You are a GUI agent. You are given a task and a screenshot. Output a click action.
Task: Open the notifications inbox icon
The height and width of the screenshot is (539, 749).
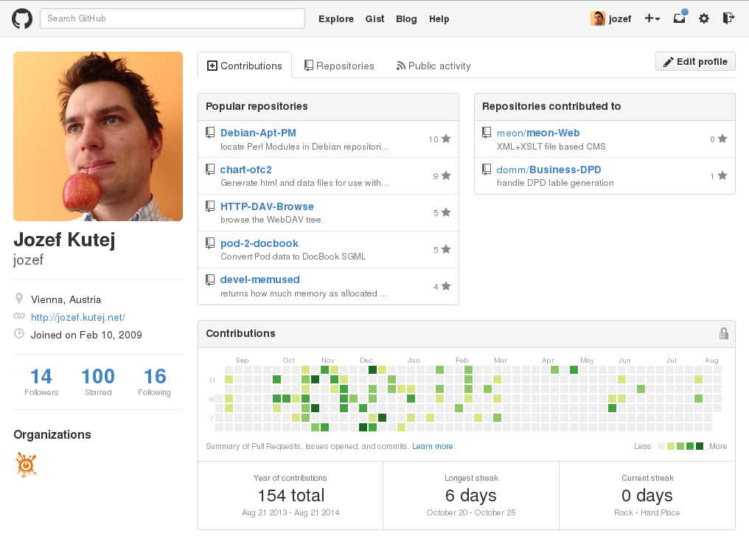coord(679,18)
